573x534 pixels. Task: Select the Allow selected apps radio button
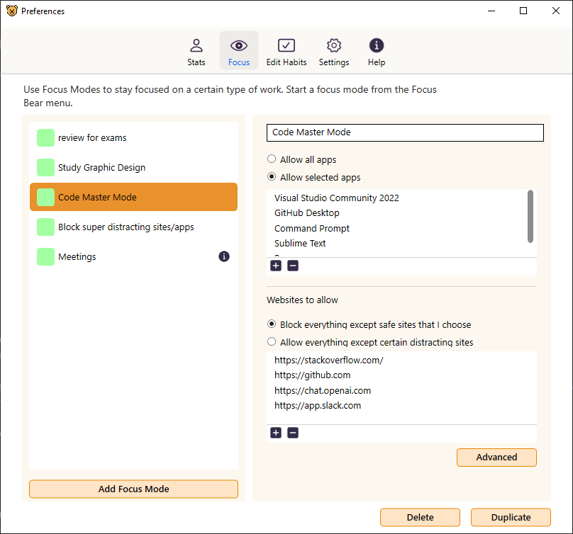click(x=272, y=176)
